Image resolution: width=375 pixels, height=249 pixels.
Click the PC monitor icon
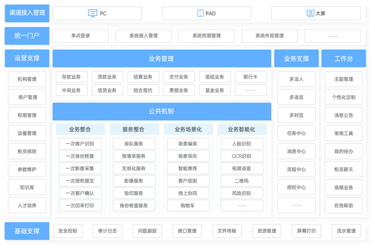93,14
